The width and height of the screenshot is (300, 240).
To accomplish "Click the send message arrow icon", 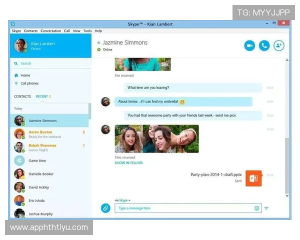I will [x=266, y=208].
